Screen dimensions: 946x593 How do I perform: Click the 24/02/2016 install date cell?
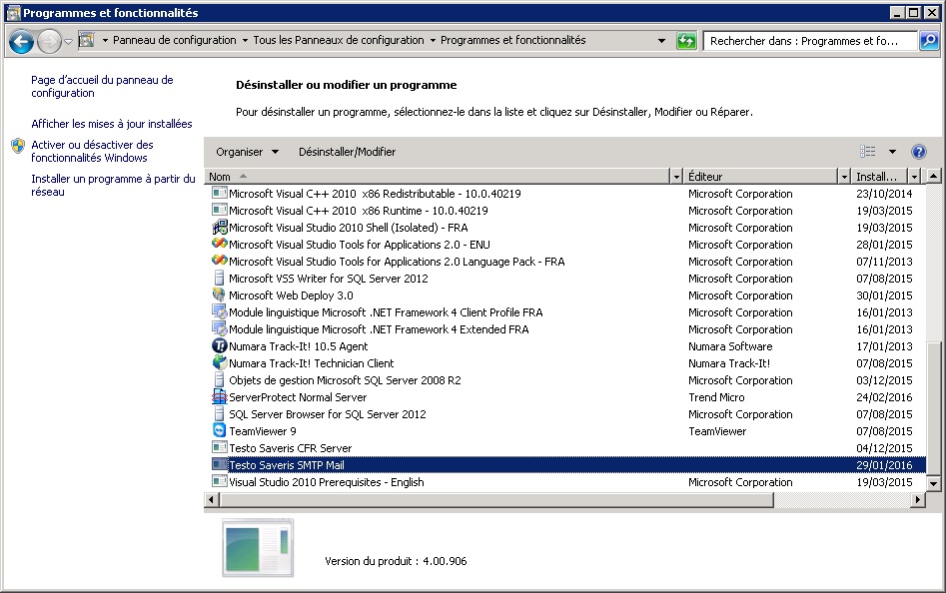tap(884, 397)
